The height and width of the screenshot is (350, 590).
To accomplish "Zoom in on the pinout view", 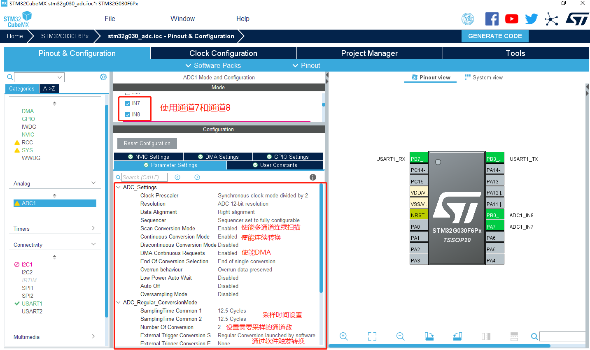I will tap(344, 336).
